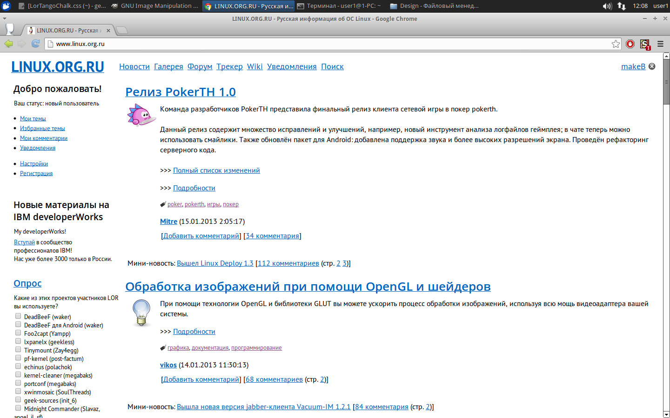Click the tag icon before poker tags

coord(163,204)
